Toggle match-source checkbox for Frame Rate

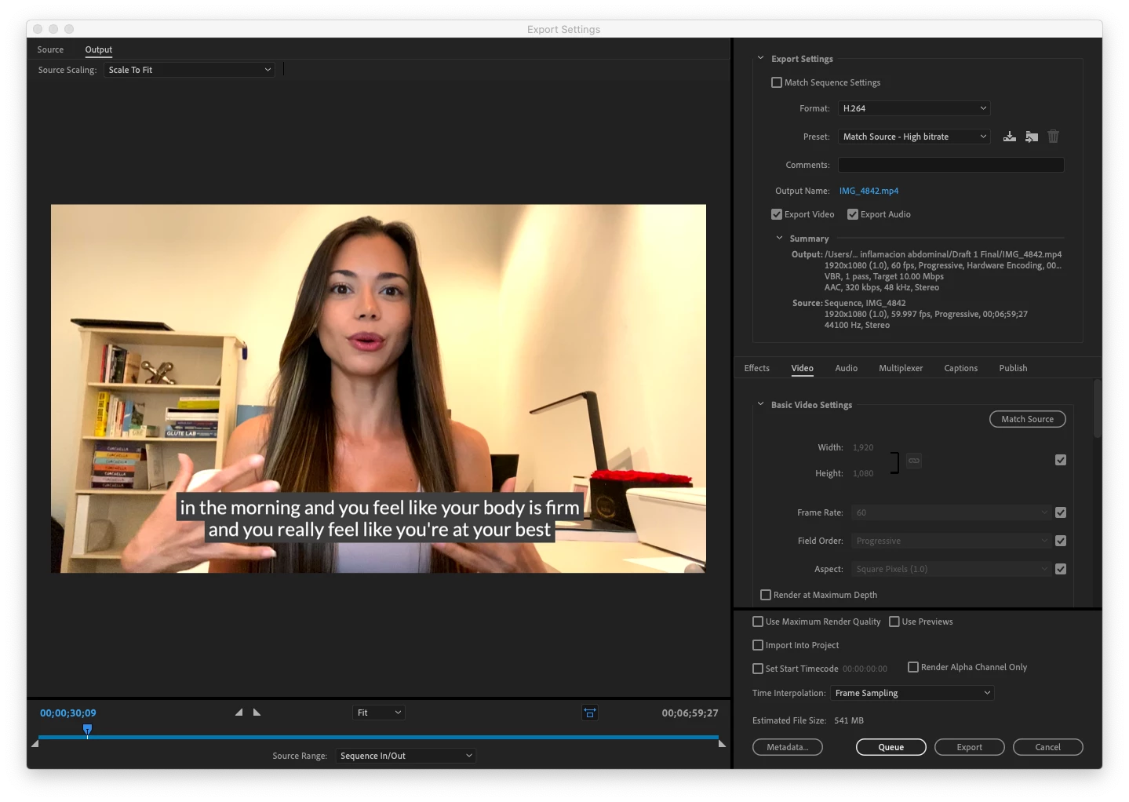pyautogui.click(x=1061, y=512)
